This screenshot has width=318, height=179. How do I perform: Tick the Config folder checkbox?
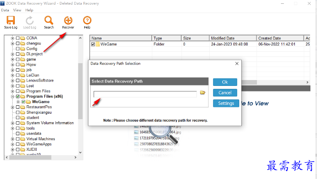click(18, 49)
